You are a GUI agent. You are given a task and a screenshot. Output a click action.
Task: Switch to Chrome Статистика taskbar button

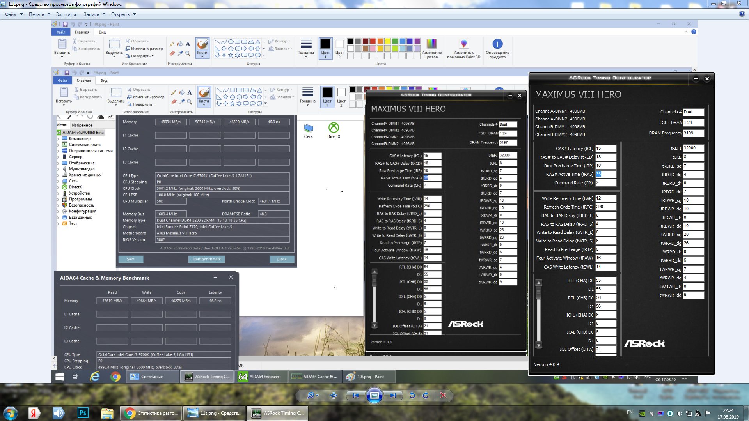coord(151,413)
